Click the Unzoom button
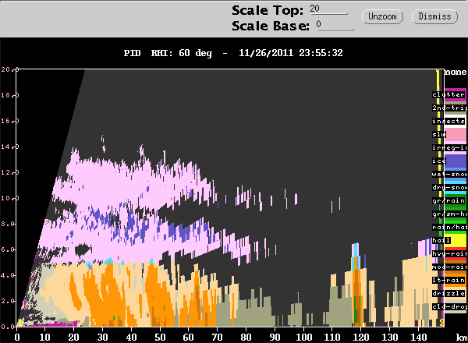Image resolution: width=468 pixels, height=343 pixels. [x=382, y=16]
